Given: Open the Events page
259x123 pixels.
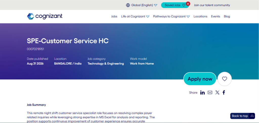Looking at the screenshot, I should (x=215, y=16).
